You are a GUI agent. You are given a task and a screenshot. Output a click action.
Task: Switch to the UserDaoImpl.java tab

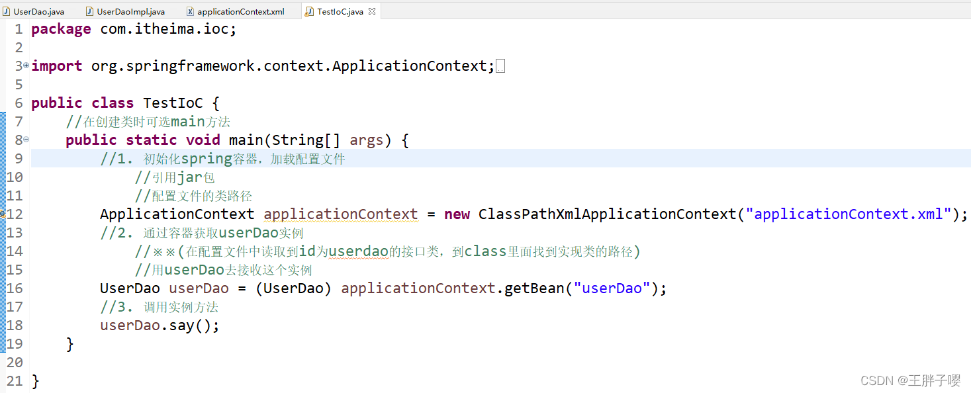click(x=130, y=11)
